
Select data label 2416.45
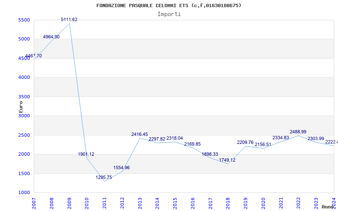coord(140,134)
